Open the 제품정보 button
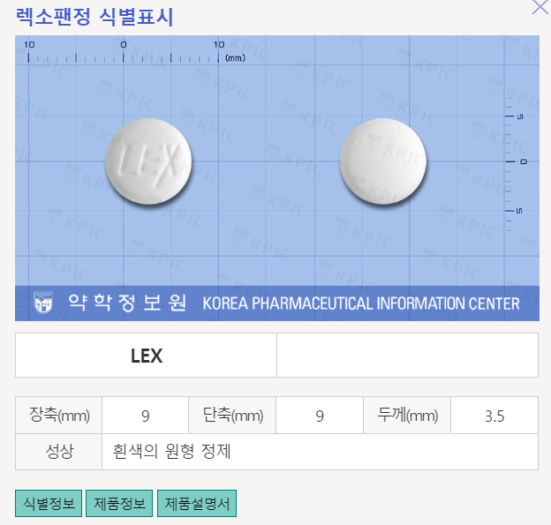The image size is (551, 525). [x=119, y=503]
